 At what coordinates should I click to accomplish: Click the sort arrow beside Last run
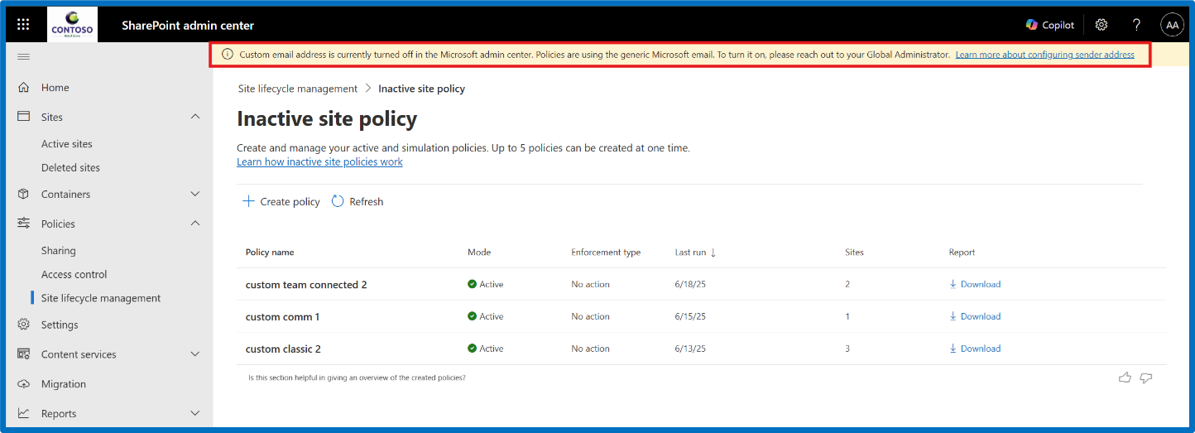click(x=713, y=253)
